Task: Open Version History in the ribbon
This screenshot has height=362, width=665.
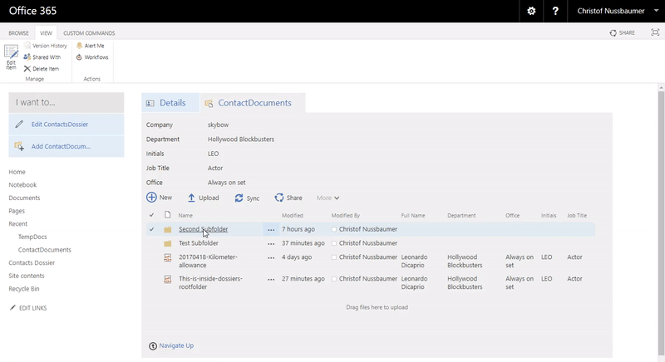Action: pos(45,46)
